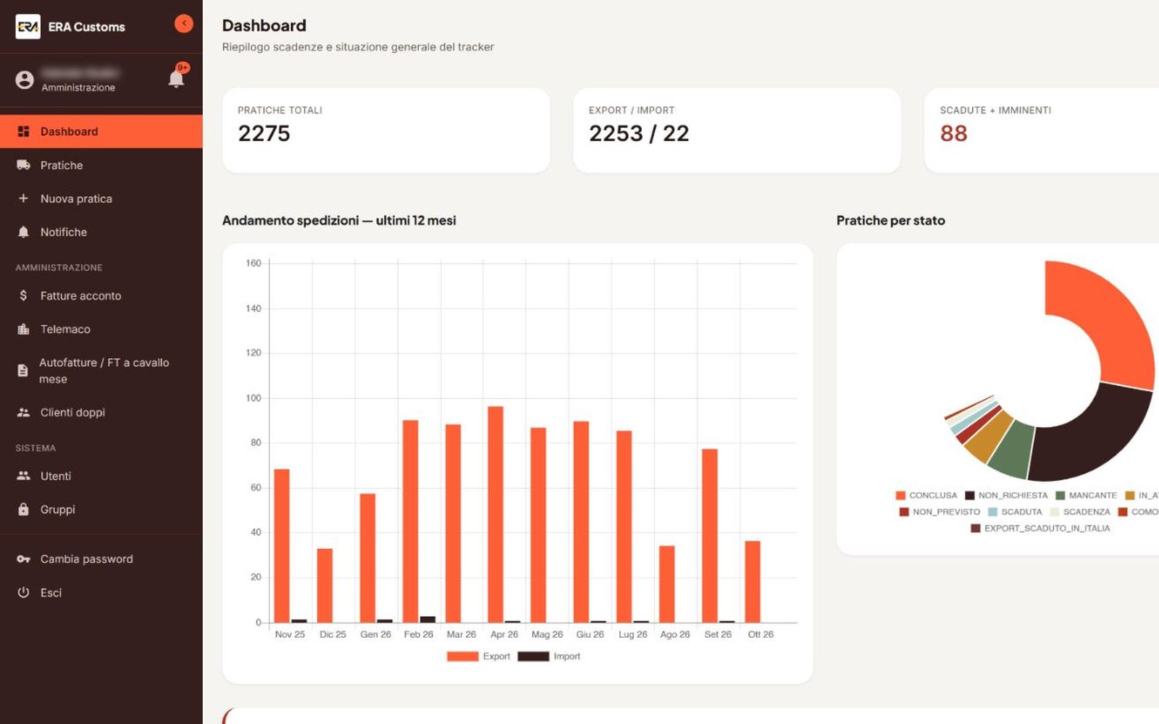Toggle the Import series in the chart legend
1159x724 pixels.
(x=549, y=656)
